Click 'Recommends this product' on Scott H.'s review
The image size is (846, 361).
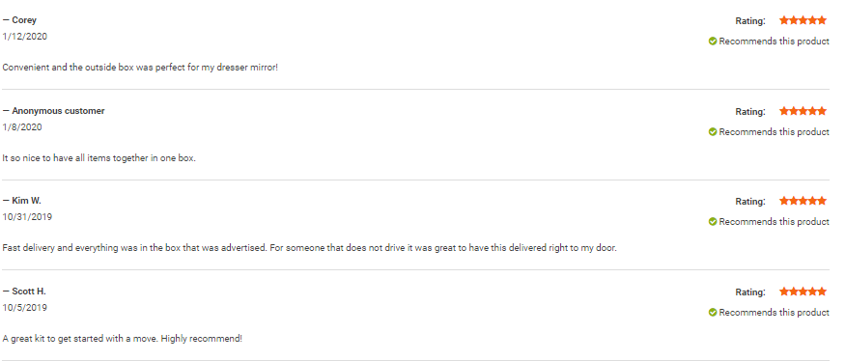[x=775, y=313]
